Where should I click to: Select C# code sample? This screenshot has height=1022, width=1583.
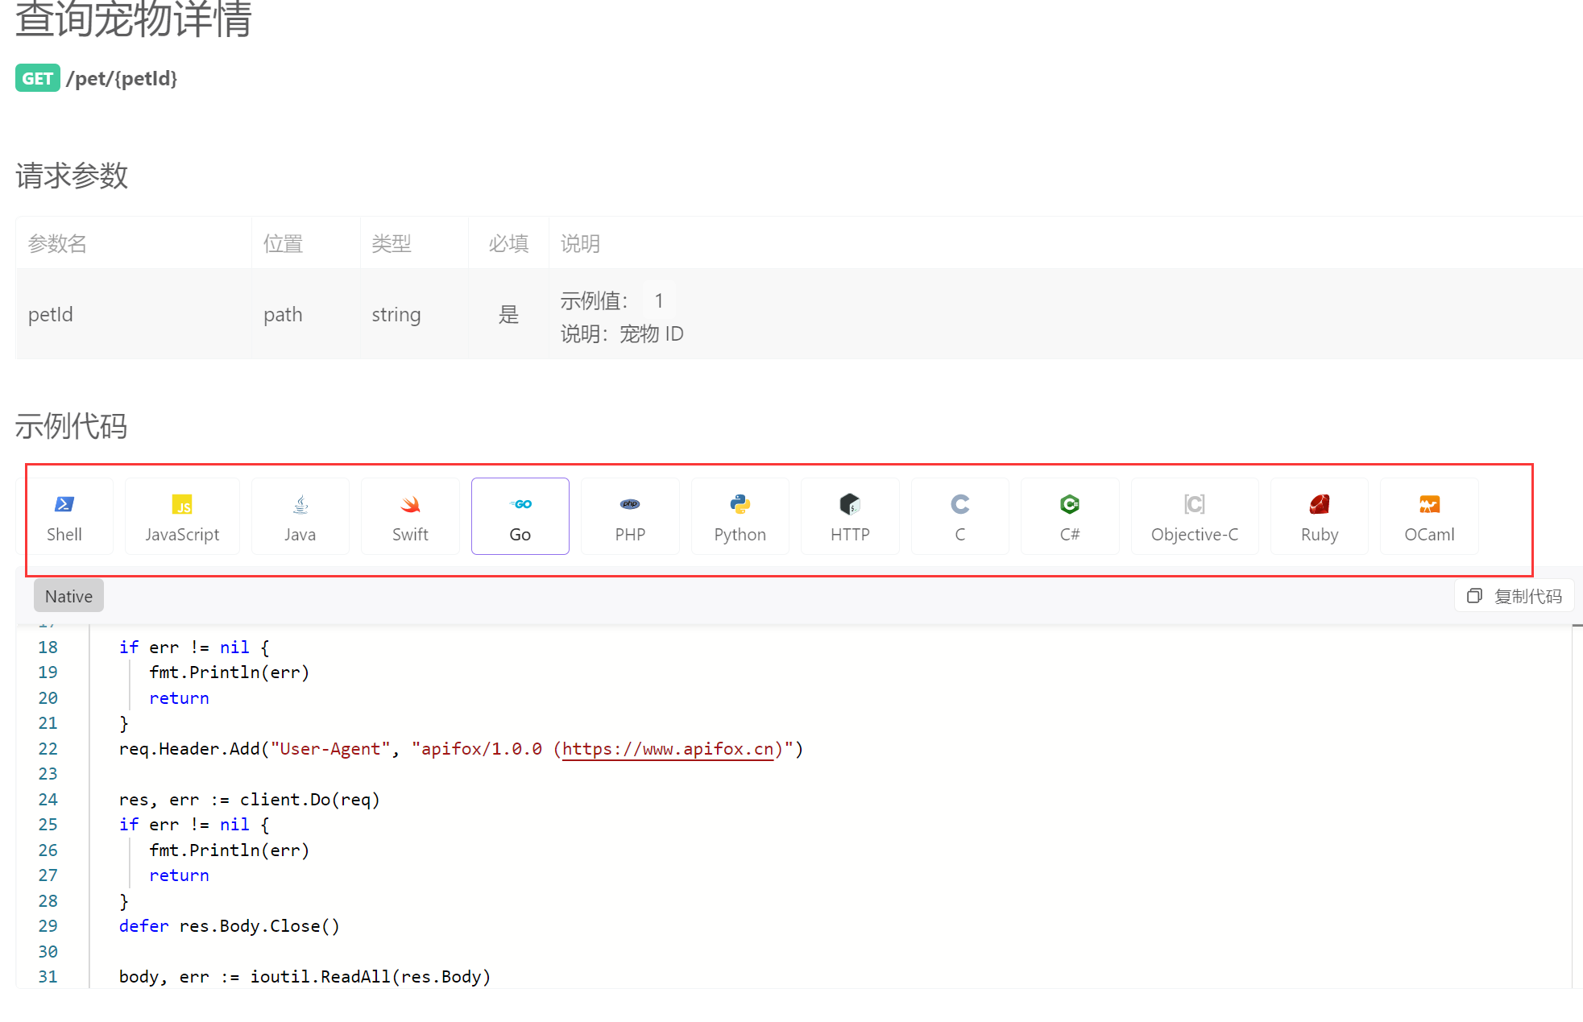click(1070, 516)
